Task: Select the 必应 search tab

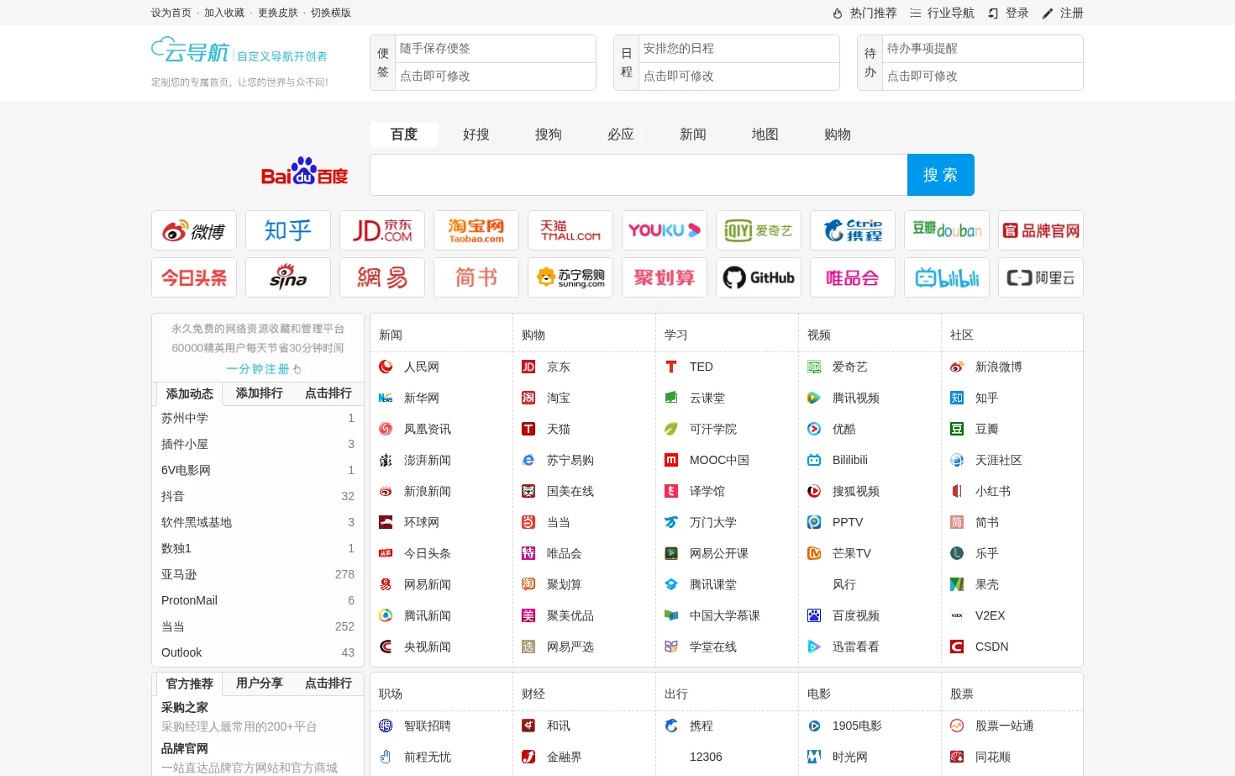Action: 621,135
